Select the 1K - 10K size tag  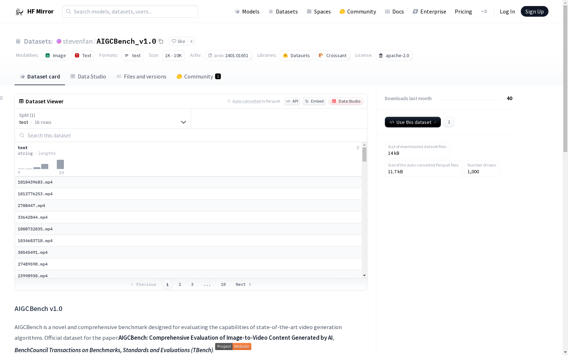(173, 55)
